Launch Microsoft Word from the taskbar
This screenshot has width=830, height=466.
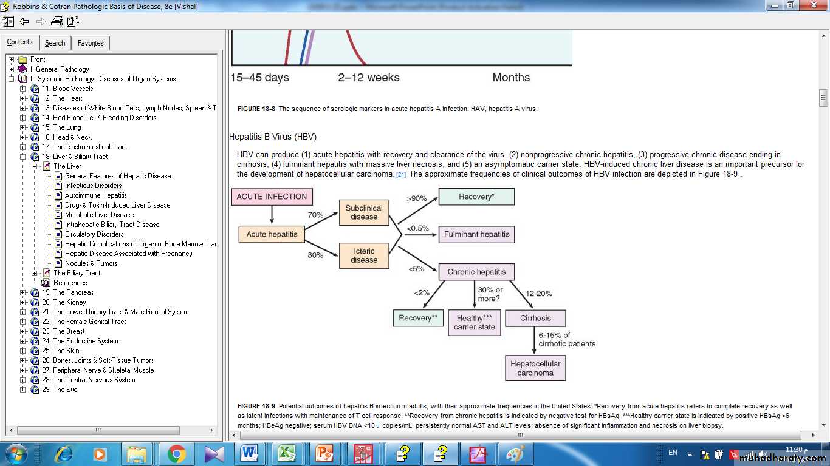(250, 453)
